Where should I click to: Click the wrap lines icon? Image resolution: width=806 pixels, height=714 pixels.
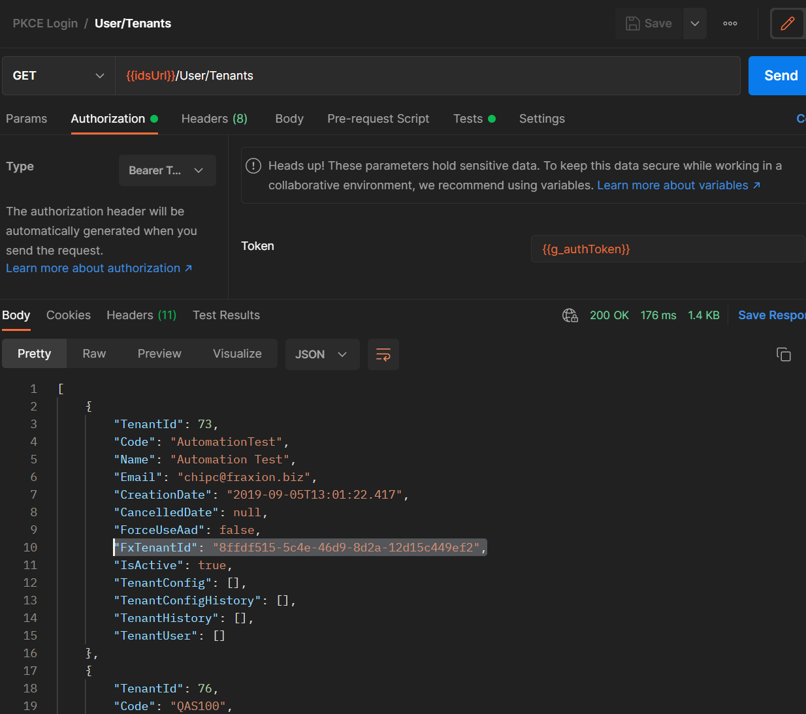coord(383,354)
